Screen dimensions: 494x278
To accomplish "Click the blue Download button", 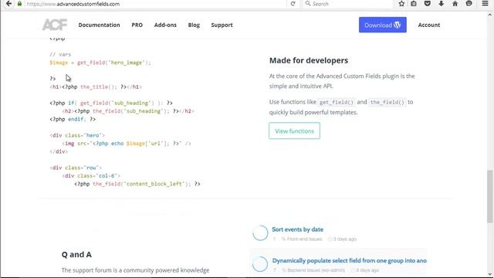I will click(x=383, y=25).
